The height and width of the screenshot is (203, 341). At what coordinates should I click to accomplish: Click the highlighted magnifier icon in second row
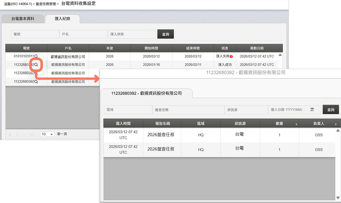[x=36, y=65]
